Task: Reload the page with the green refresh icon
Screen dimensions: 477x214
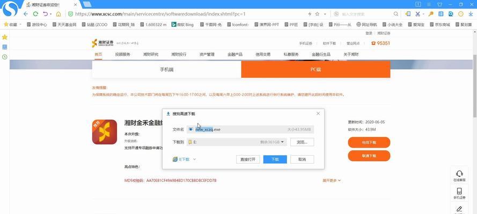Action: [35, 14]
